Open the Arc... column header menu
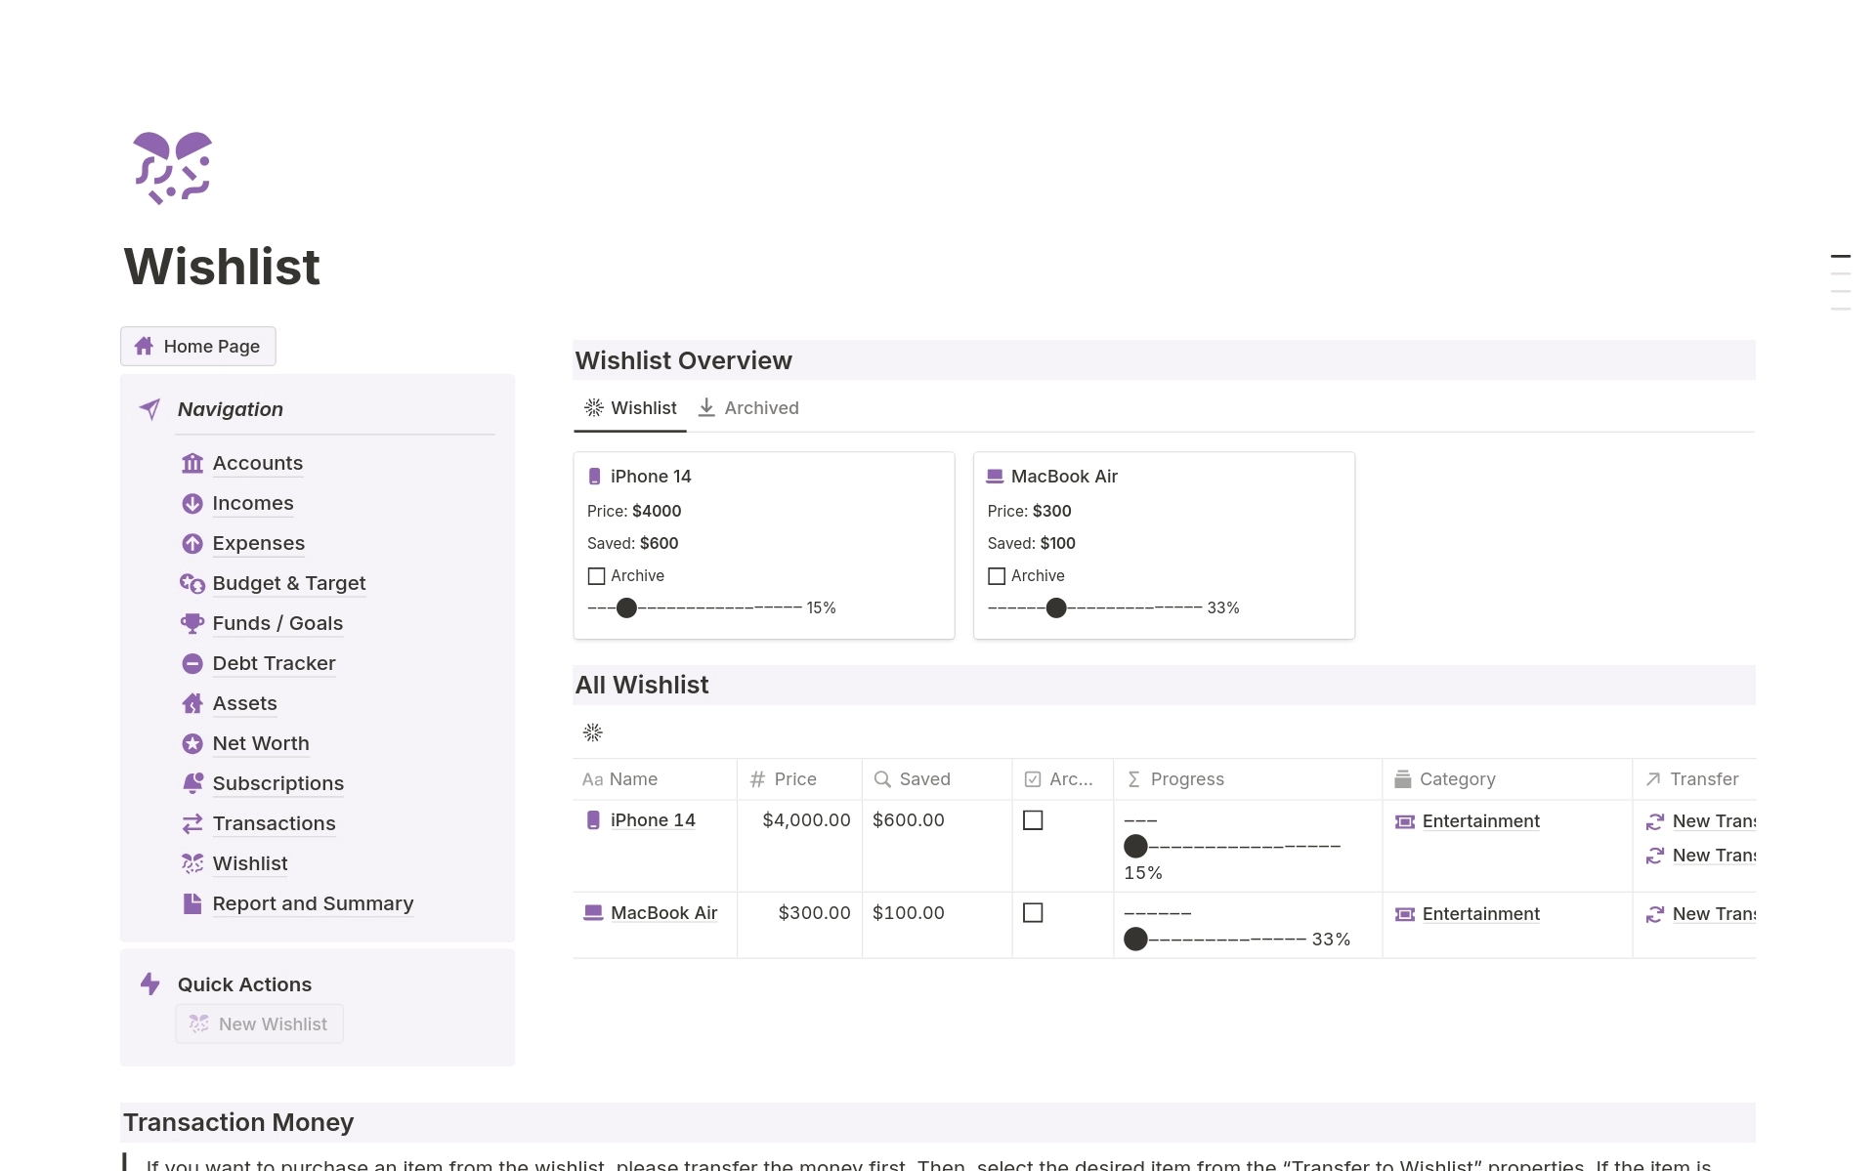Viewport: 1876px width, 1171px height. tap(1063, 779)
